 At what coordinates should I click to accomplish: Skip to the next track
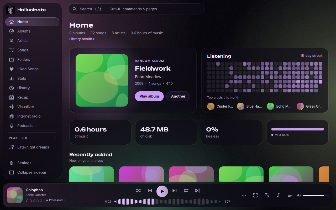(x=175, y=191)
